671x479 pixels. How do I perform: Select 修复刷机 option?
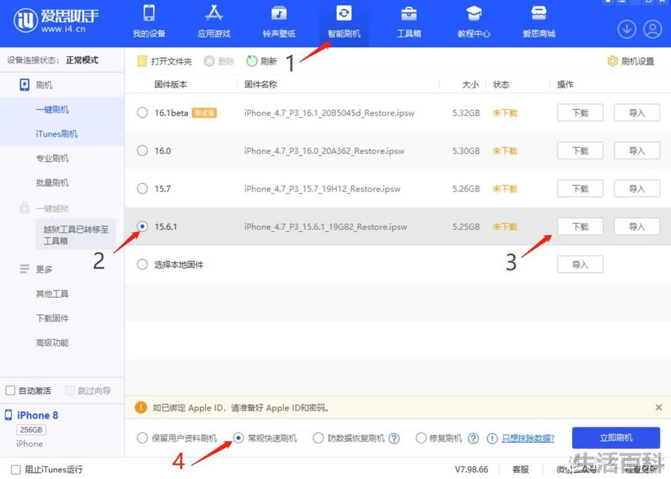point(421,439)
